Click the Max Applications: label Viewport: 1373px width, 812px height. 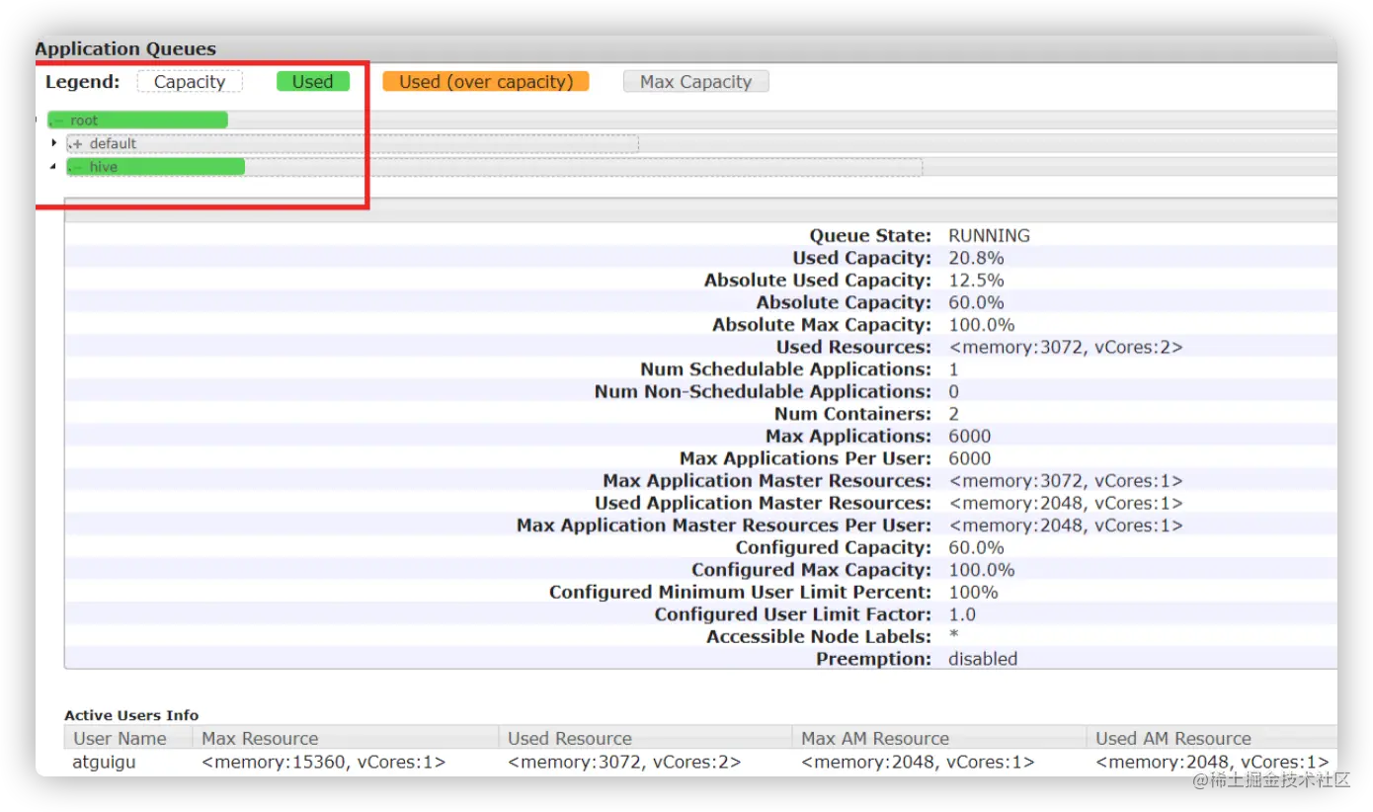click(848, 437)
